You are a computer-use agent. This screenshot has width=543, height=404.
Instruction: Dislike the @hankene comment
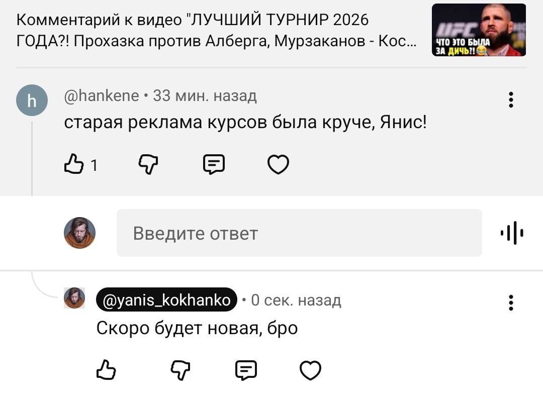148,165
